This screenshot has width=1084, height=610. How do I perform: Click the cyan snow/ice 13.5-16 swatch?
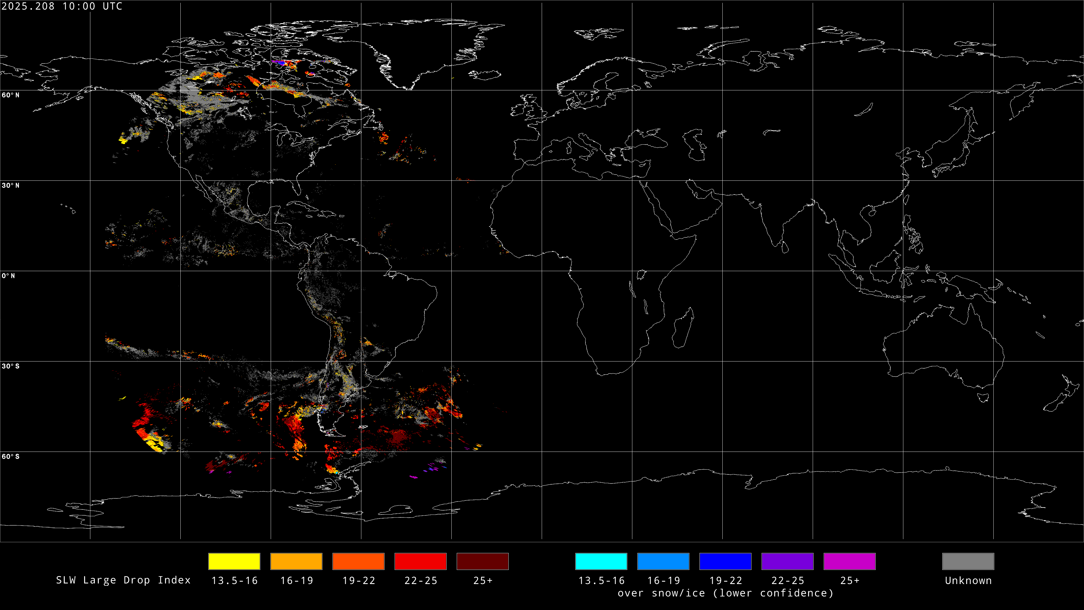point(601,561)
